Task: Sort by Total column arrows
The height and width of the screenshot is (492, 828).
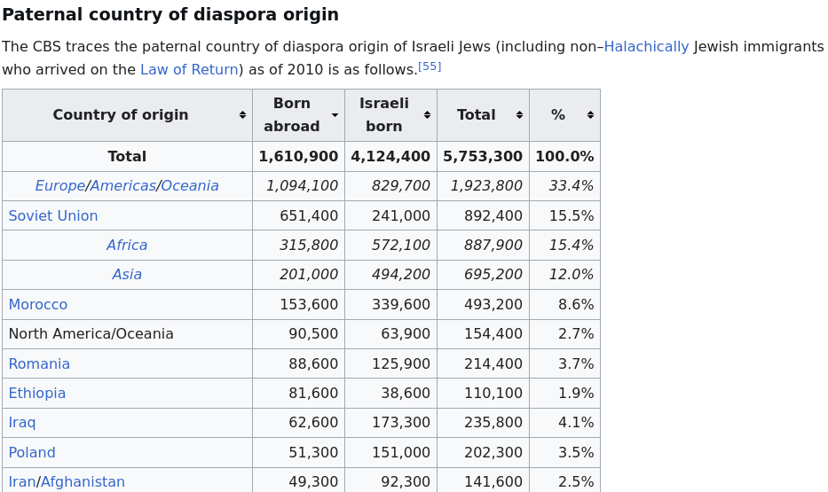Action: coord(520,115)
